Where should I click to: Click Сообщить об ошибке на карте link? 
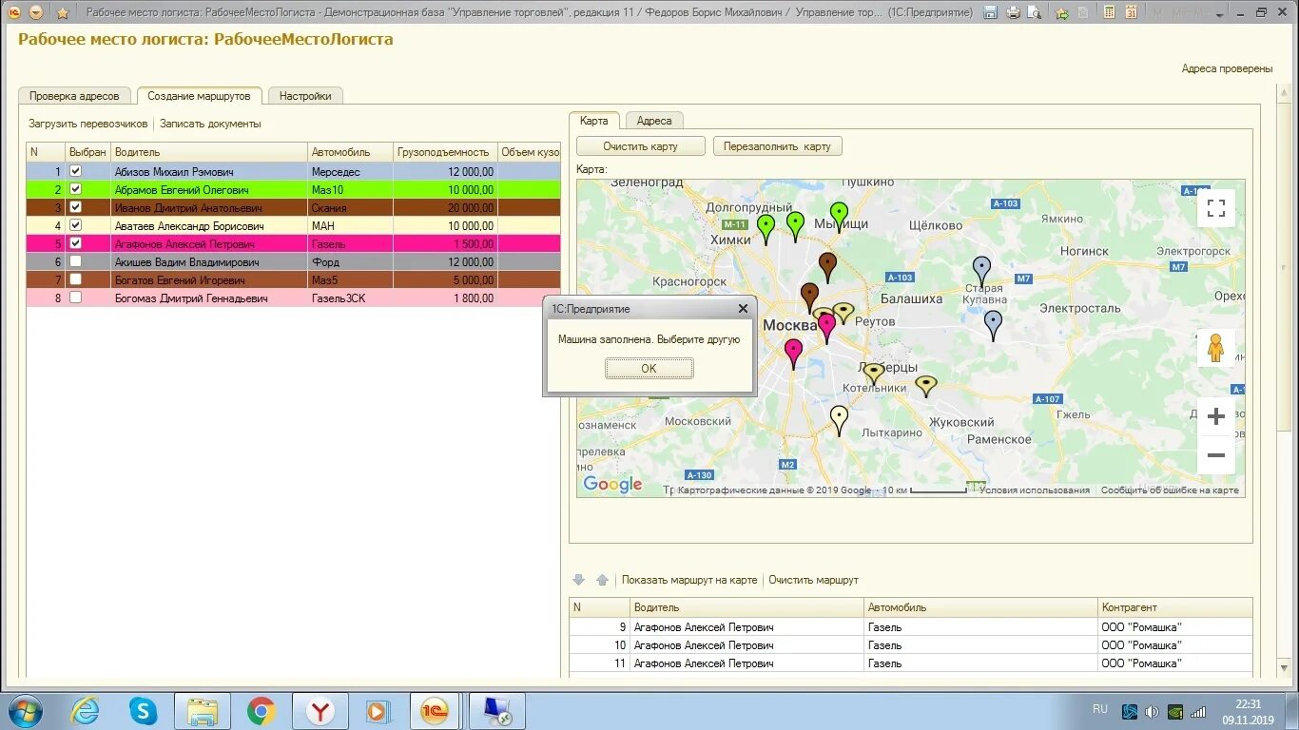[x=1170, y=490]
